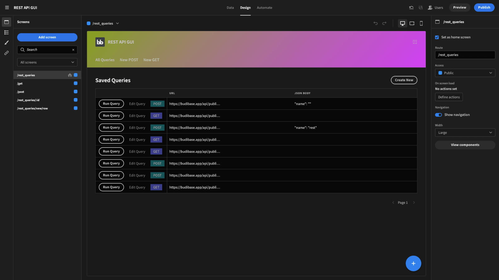Open the Access Public dropdown

(465, 73)
